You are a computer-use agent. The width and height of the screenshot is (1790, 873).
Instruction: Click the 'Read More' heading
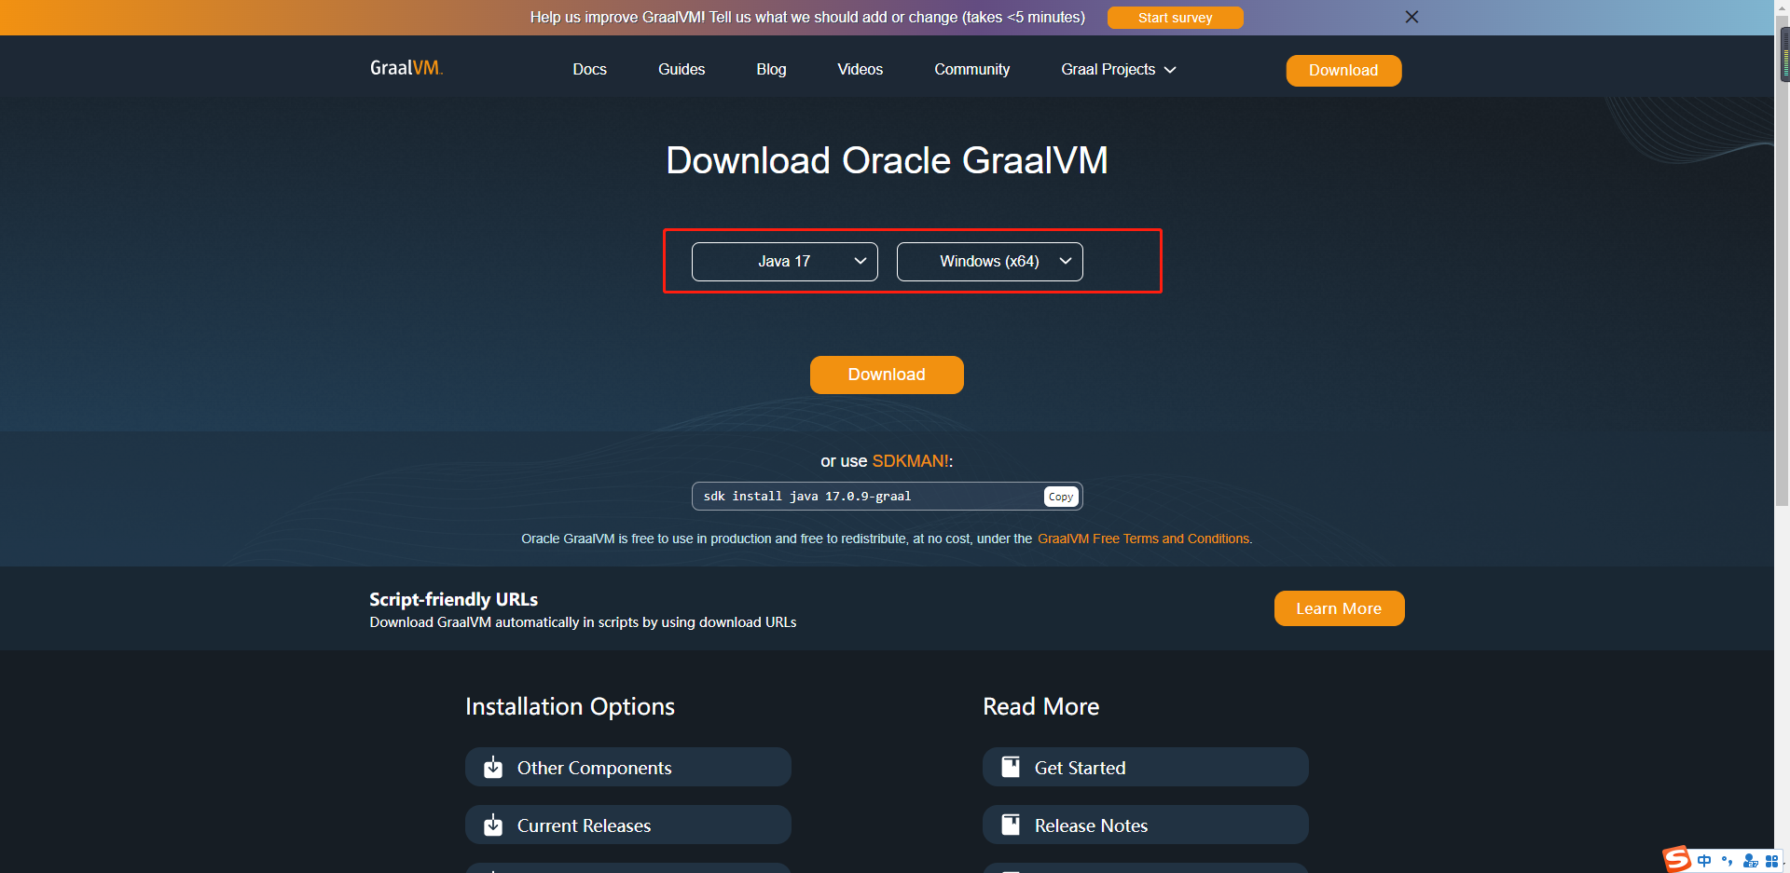1040,707
